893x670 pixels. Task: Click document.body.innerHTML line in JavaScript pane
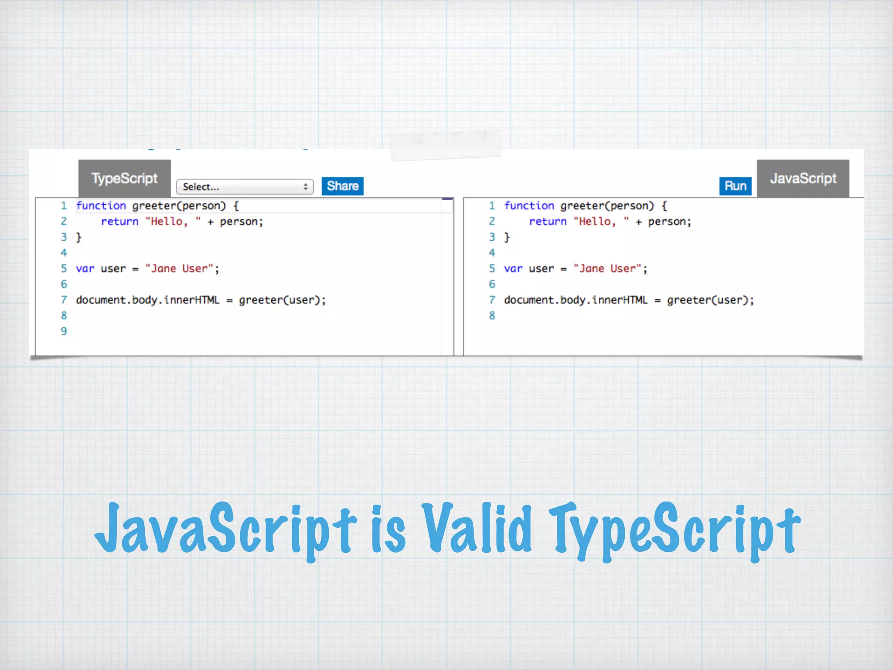[x=629, y=300]
